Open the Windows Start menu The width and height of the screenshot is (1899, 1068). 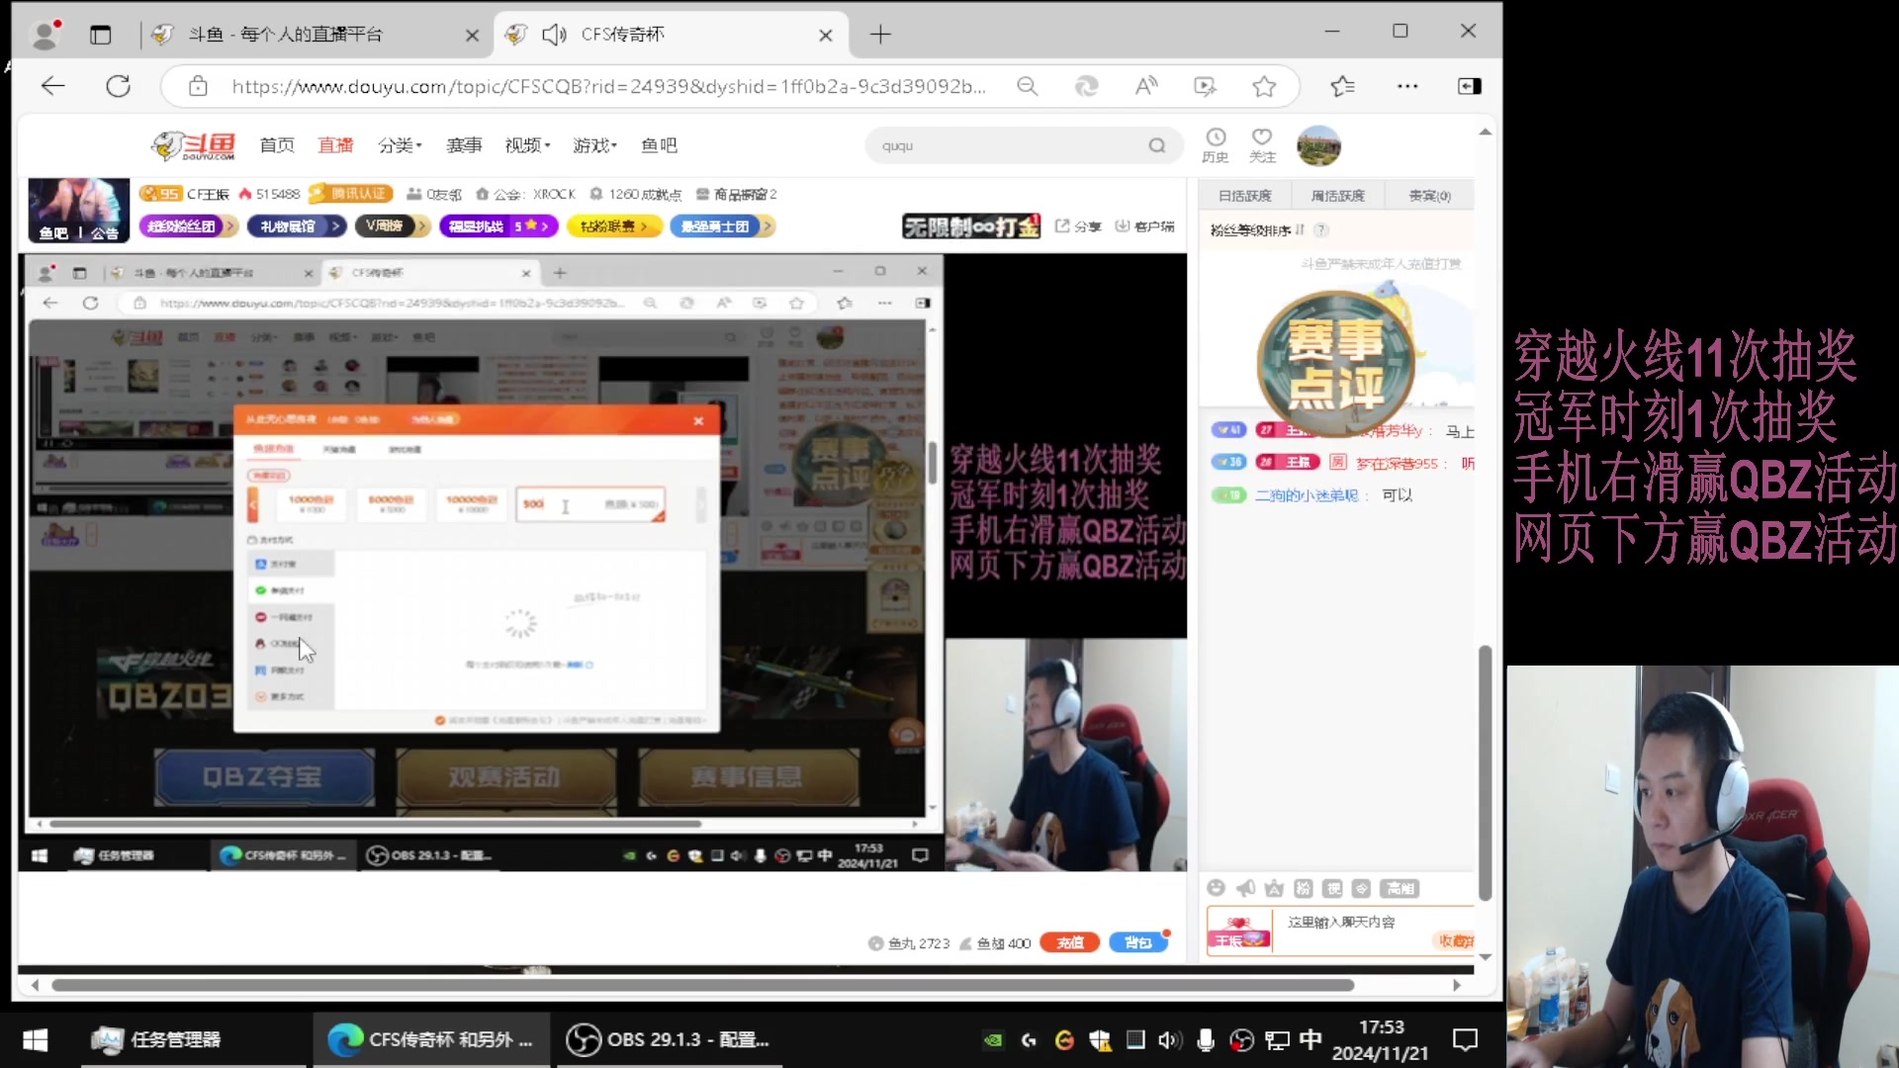(x=36, y=1039)
